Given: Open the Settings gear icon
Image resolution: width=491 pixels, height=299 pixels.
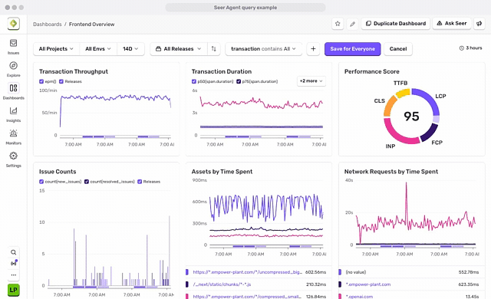Looking at the screenshot, I should 13,156.
